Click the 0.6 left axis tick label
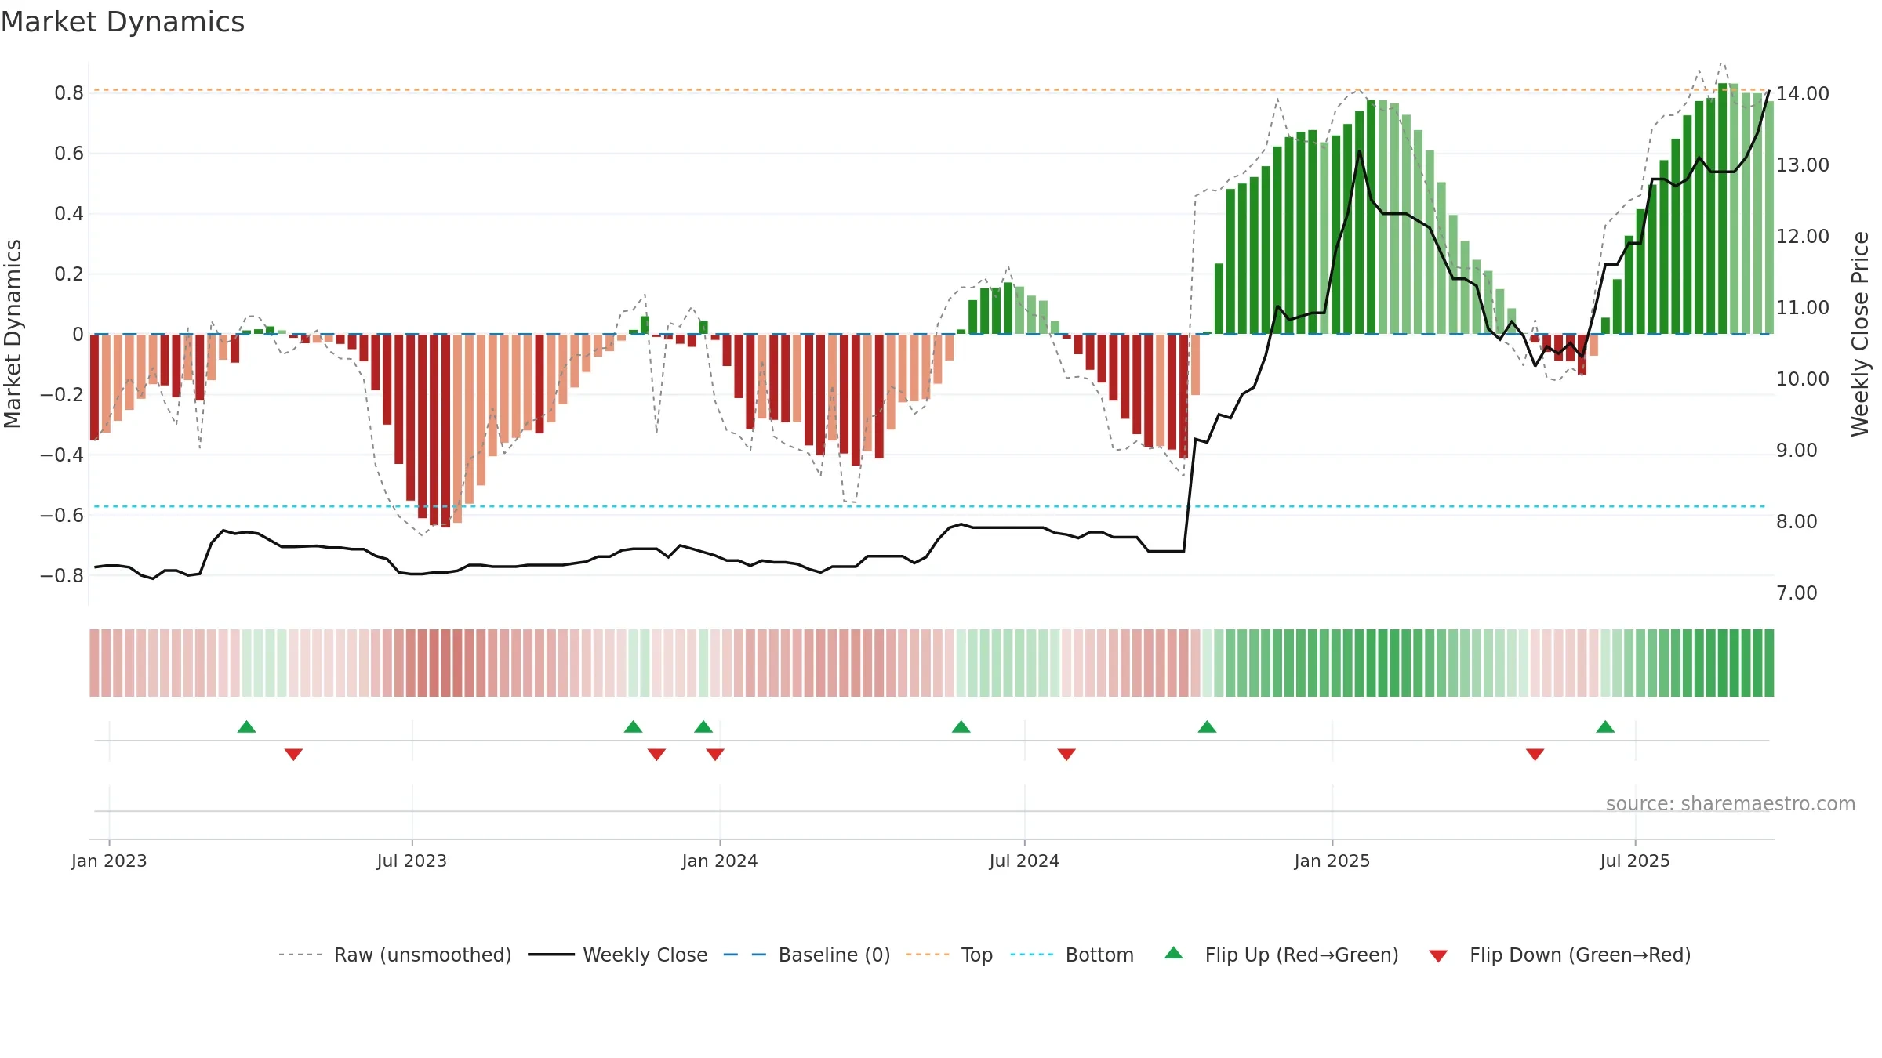Screen dimensions: 1882x1058 coord(69,154)
